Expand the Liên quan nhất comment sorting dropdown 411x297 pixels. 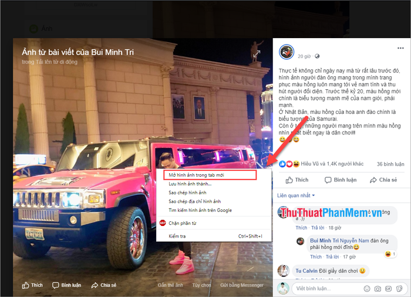tap(296, 195)
